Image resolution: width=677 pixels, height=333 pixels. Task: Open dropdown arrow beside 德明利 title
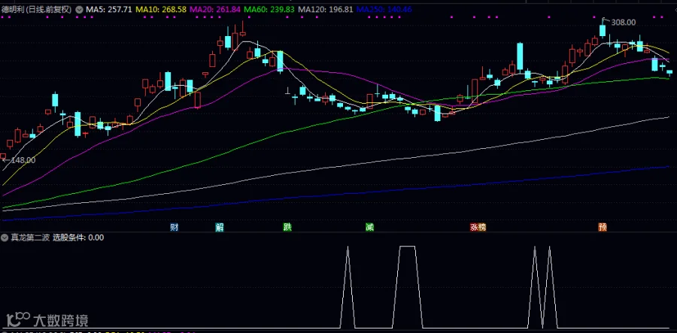[x=78, y=9]
